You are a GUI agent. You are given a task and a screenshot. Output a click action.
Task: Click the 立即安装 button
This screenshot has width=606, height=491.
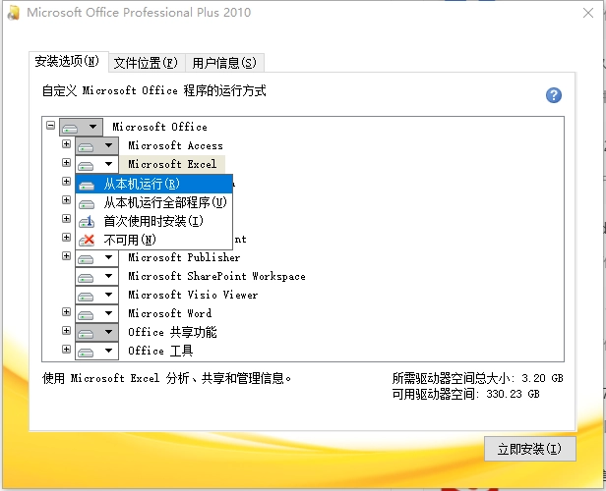point(529,449)
